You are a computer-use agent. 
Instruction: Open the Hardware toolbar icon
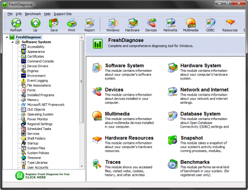click(133, 23)
